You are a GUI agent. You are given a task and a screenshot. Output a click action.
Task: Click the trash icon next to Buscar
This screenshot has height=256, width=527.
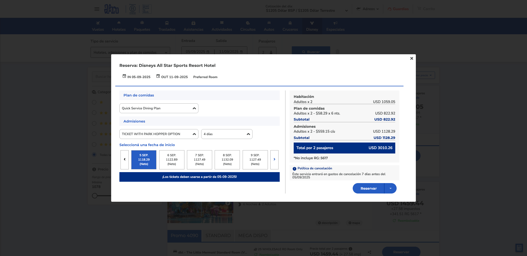click(338, 52)
